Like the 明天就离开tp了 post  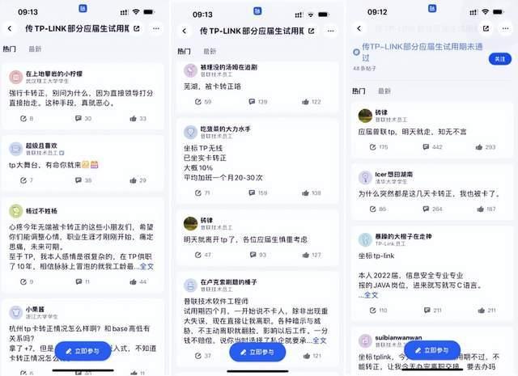(x=311, y=255)
